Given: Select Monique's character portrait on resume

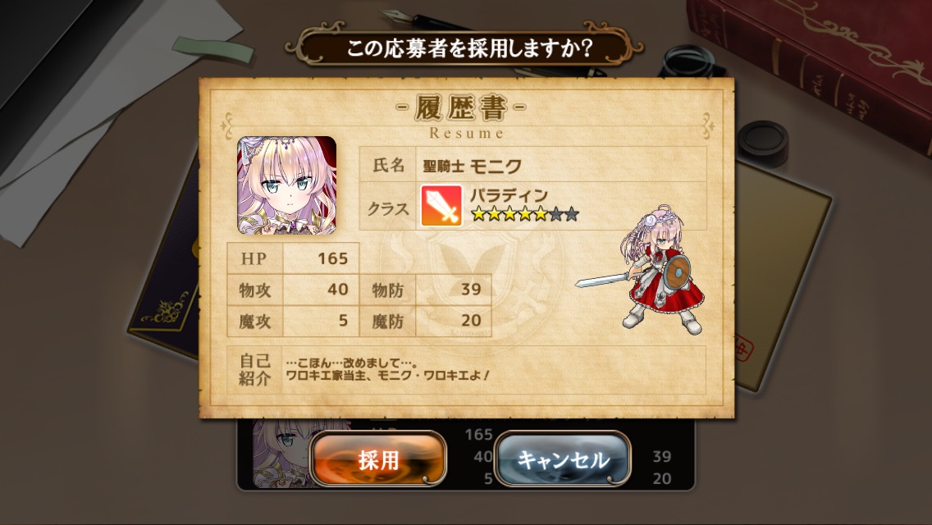Looking at the screenshot, I should click(x=286, y=185).
